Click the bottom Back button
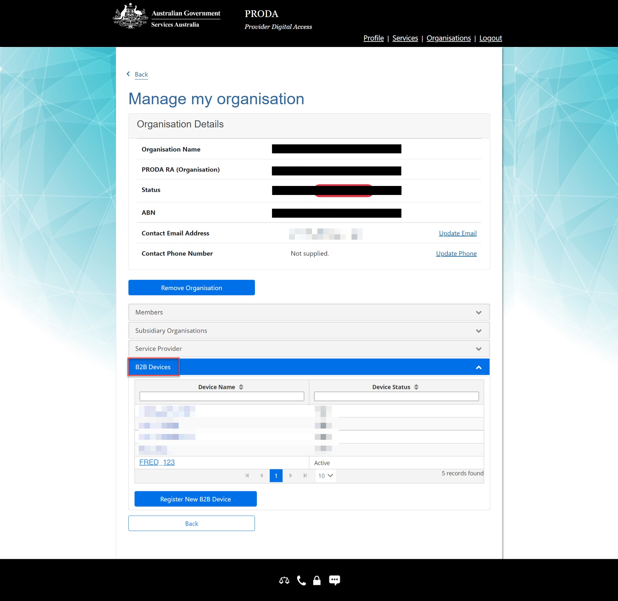 click(x=192, y=523)
